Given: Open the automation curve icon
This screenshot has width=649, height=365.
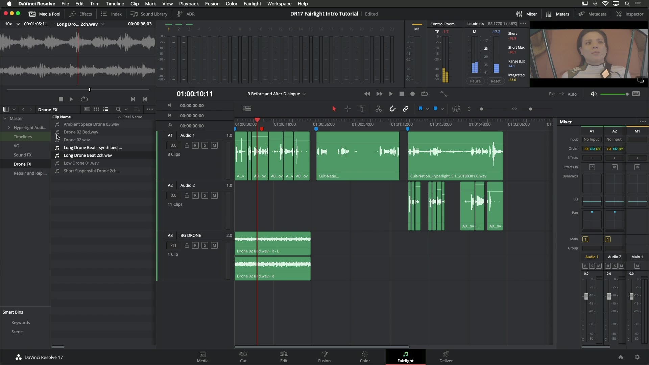Looking at the screenshot, I should [443, 94].
